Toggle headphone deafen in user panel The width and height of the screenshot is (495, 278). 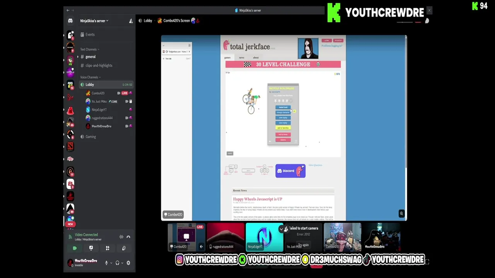(117, 263)
